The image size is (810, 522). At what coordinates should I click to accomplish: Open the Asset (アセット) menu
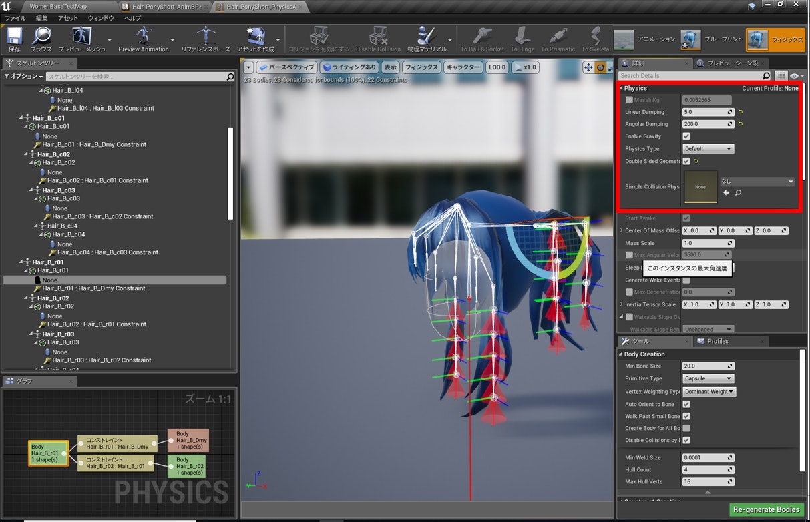tap(67, 18)
